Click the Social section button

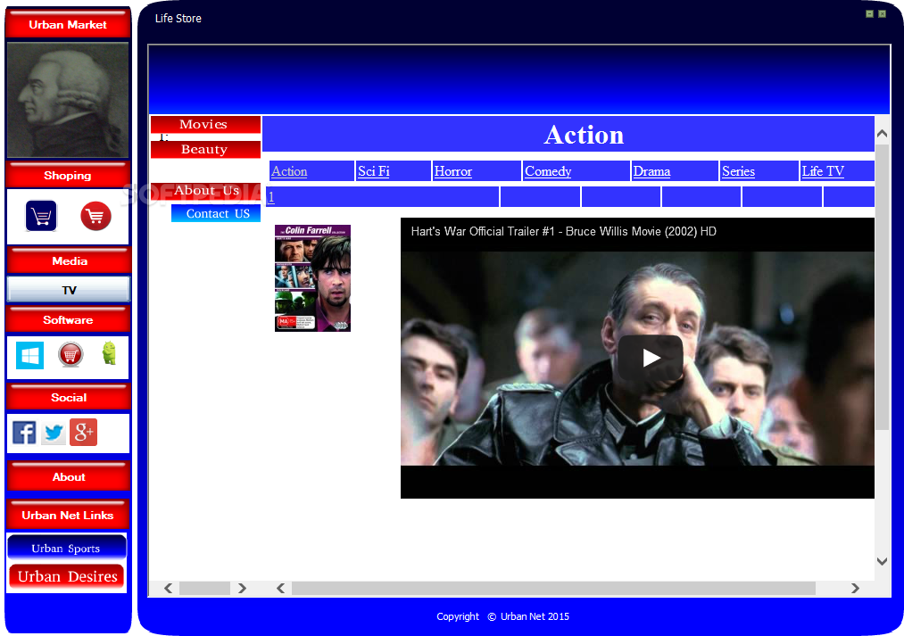(69, 397)
